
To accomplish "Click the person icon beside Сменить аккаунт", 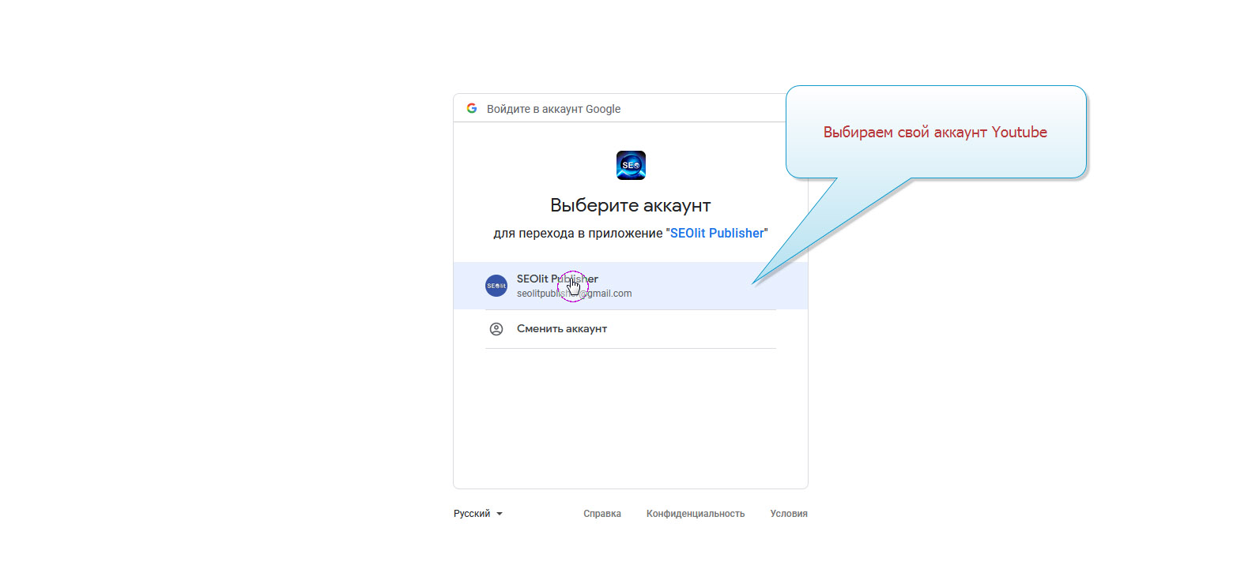I will click(496, 329).
